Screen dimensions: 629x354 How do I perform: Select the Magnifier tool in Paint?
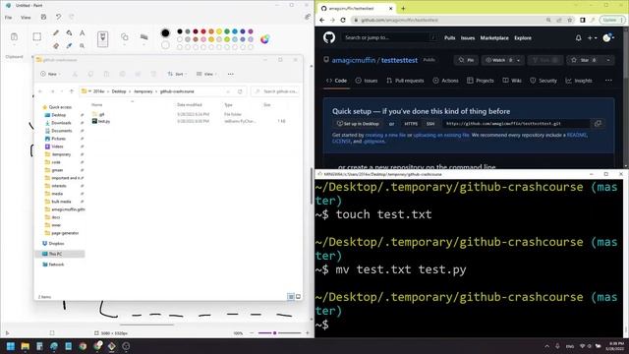(82, 46)
